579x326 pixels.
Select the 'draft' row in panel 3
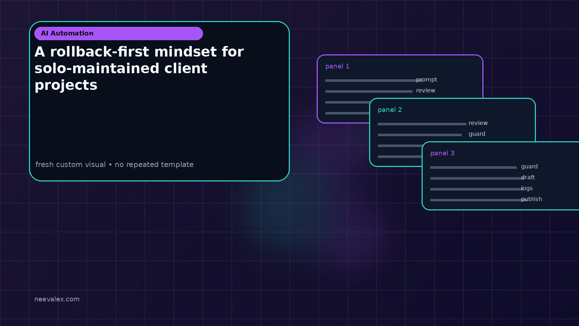[x=482, y=178]
